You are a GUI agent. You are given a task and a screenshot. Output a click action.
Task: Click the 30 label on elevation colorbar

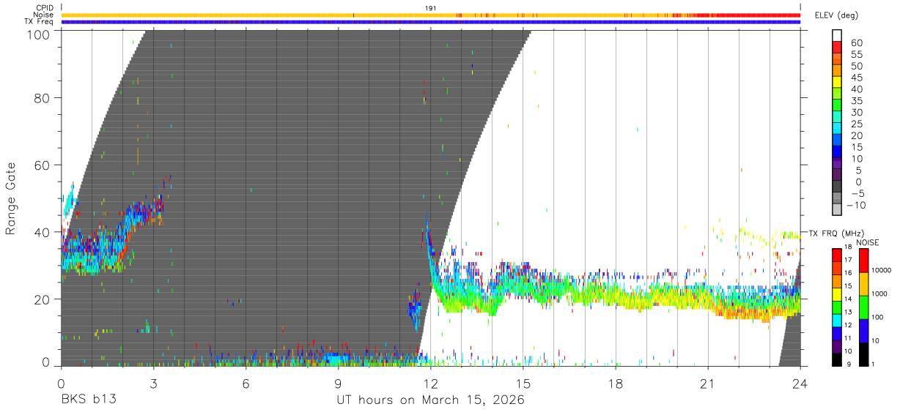[x=855, y=112]
